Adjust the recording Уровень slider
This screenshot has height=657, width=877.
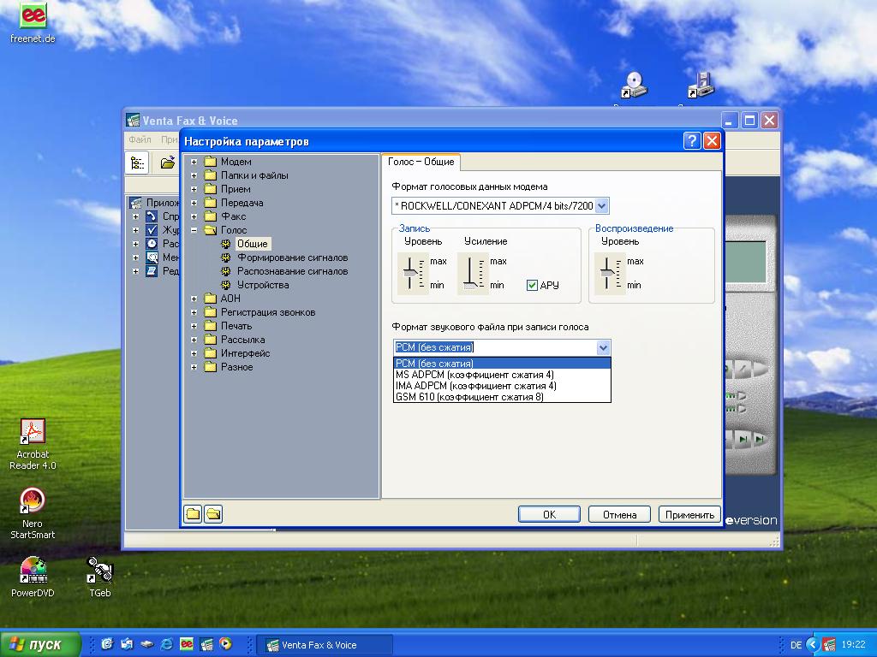click(x=412, y=273)
